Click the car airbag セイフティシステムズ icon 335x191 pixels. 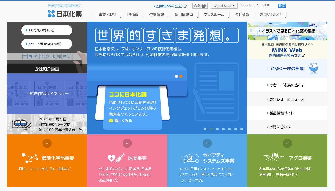(190, 158)
